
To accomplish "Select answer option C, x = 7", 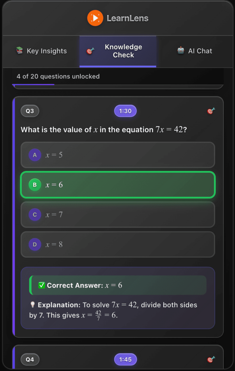I will click(x=117, y=215).
